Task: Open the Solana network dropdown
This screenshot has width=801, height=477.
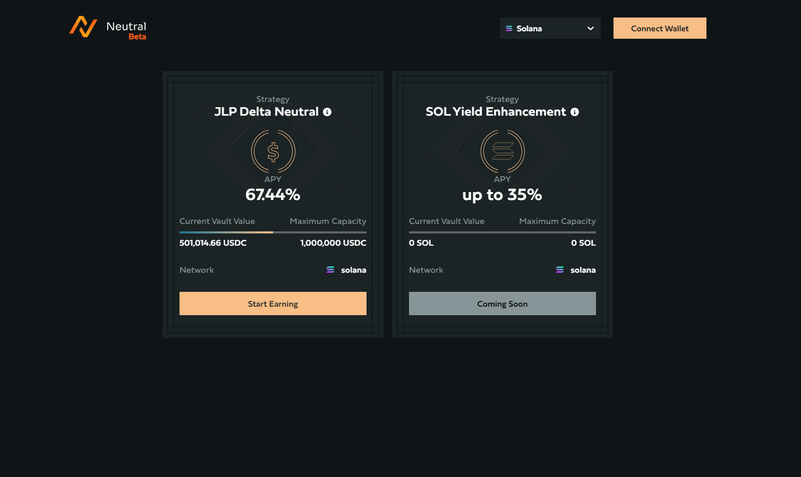Action: (x=550, y=28)
